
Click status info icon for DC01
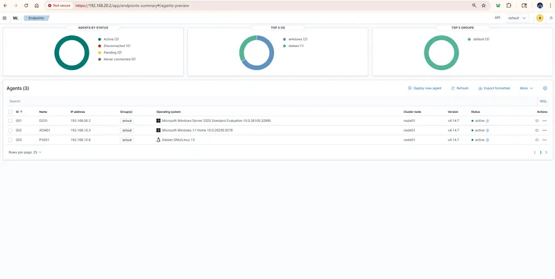(488, 120)
